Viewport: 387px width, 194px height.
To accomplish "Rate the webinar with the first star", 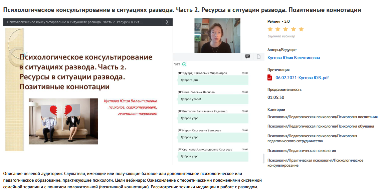I will tap(270, 29).
